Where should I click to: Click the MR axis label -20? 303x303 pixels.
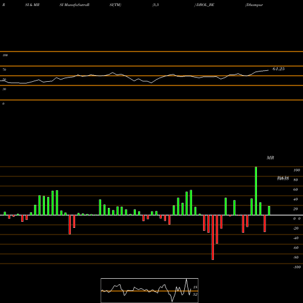(296, 228)
